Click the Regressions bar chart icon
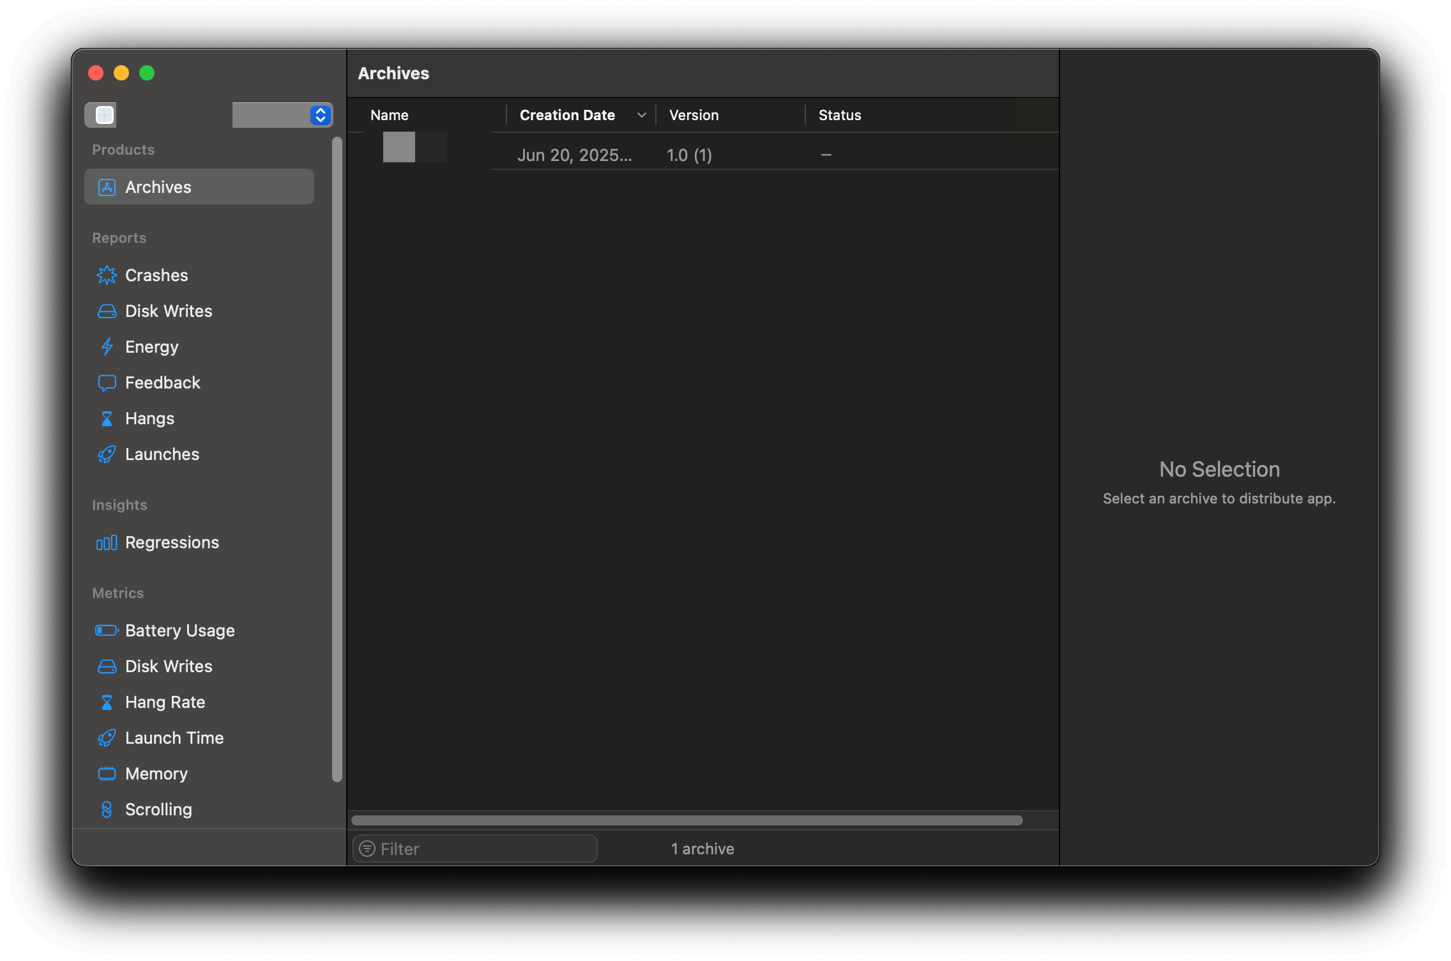1451x961 pixels. (107, 542)
